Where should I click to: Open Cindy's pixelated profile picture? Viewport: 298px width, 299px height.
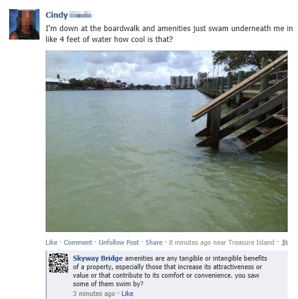click(24, 24)
